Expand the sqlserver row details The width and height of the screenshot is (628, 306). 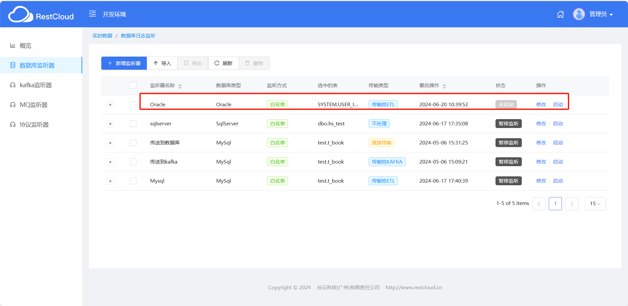coord(110,124)
